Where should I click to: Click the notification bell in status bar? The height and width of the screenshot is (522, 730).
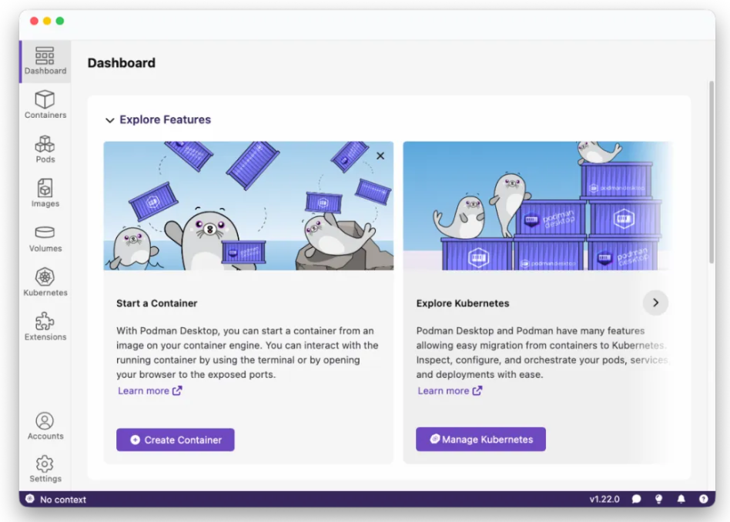click(681, 499)
